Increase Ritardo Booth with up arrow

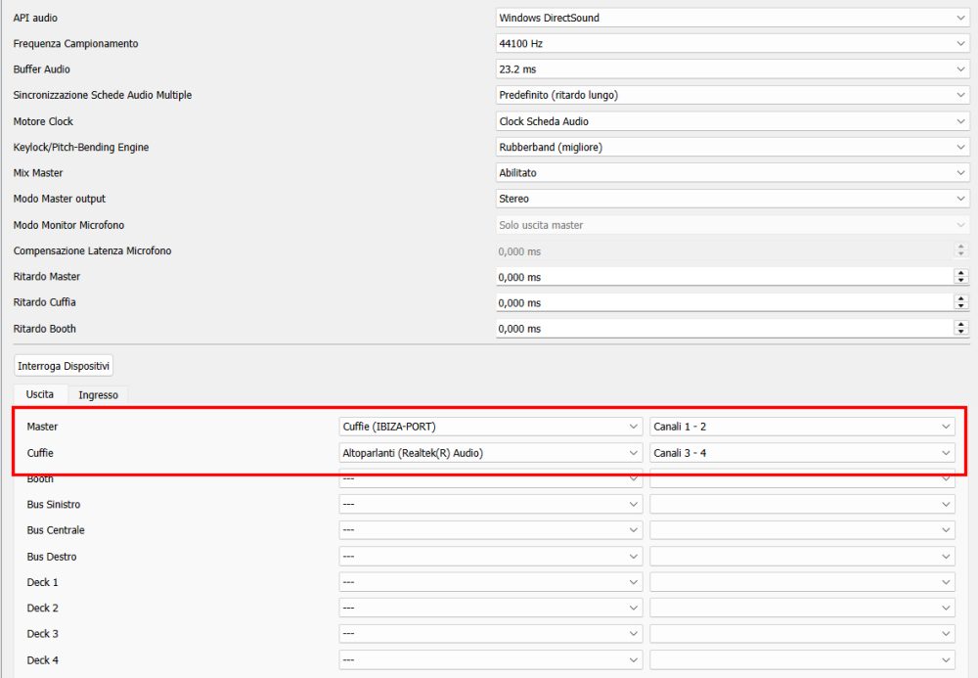960,325
